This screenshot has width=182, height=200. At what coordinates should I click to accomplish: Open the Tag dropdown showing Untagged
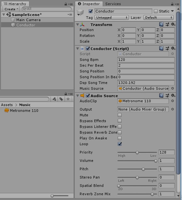click(x=112, y=18)
